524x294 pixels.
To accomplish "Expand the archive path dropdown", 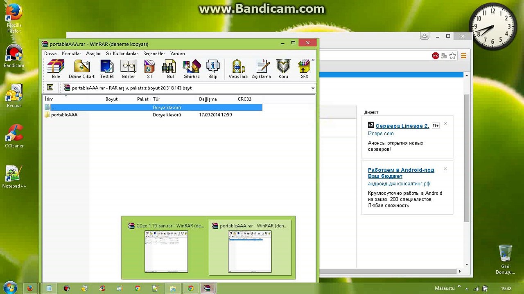I will 313,88.
